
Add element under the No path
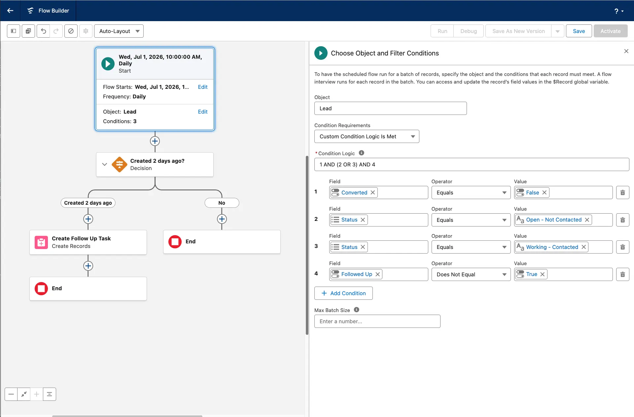[222, 219]
